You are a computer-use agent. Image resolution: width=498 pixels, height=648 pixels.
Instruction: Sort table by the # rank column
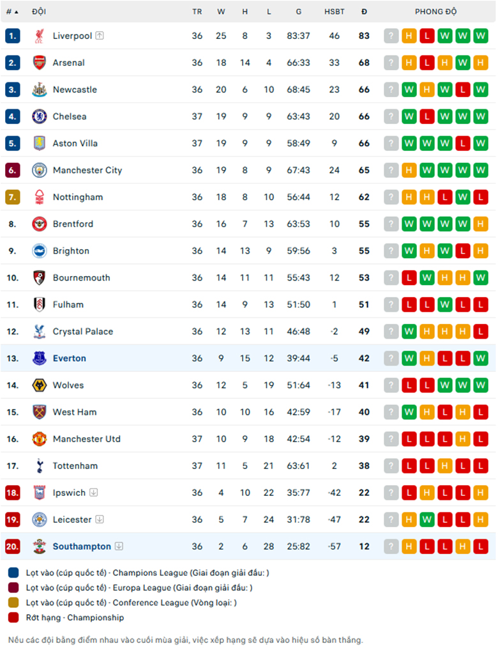pos(12,12)
